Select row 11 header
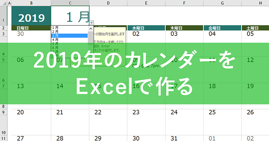269x141 pixels. [3, 138]
